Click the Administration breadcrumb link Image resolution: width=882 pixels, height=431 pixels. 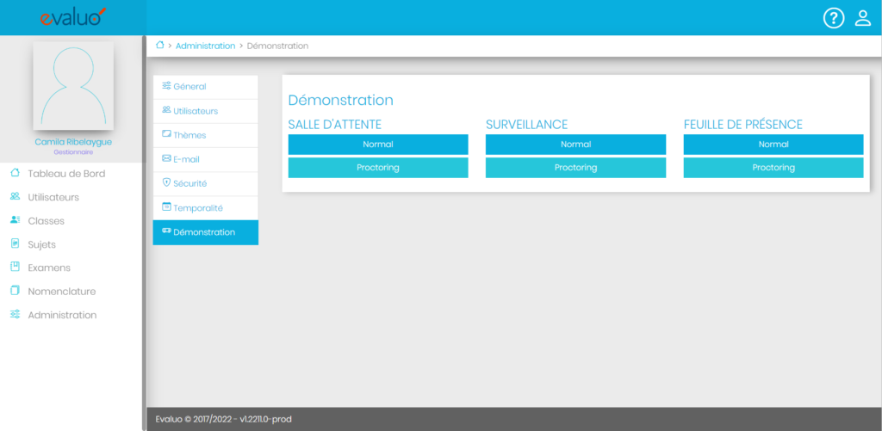205,46
